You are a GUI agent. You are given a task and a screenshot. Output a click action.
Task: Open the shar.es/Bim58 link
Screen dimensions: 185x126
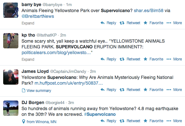(x=149, y=10)
